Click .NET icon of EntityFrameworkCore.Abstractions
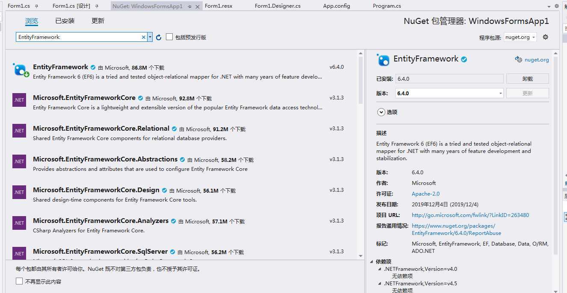The width and height of the screenshot is (567, 293). [x=19, y=161]
